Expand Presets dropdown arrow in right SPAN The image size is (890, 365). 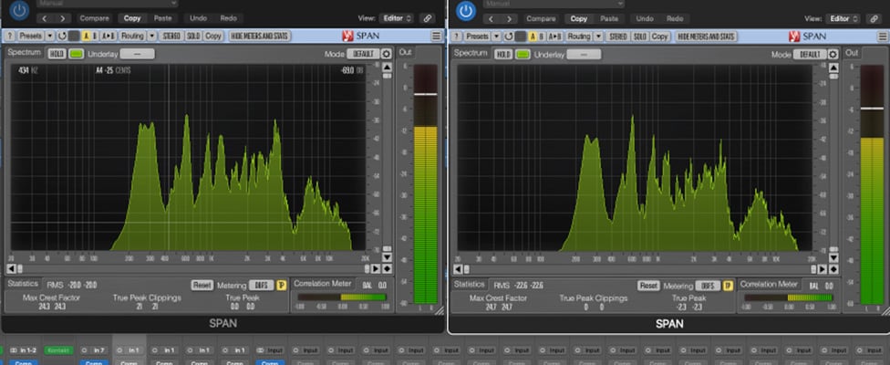(496, 36)
